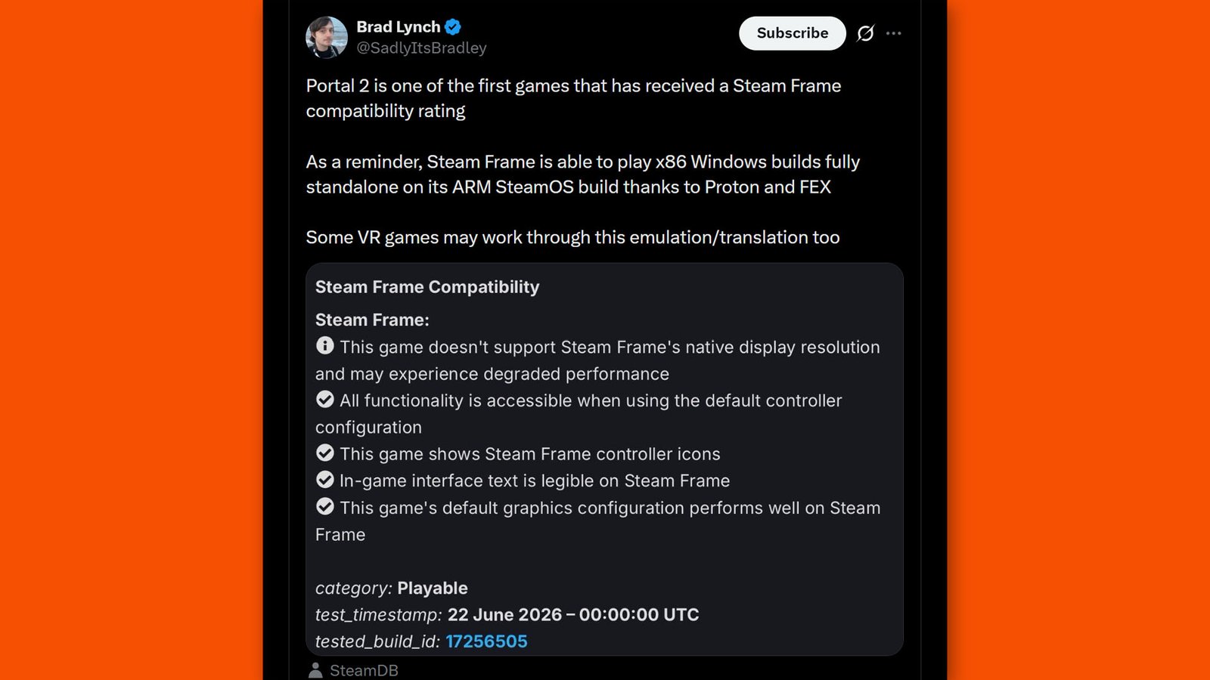The height and width of the screenshot is (680, 1210).
Task: Click the Playable category value
Action: tap(433, 588)
